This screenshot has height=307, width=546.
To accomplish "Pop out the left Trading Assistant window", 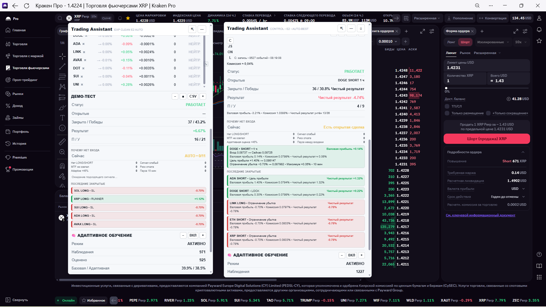I will (192, 29).
